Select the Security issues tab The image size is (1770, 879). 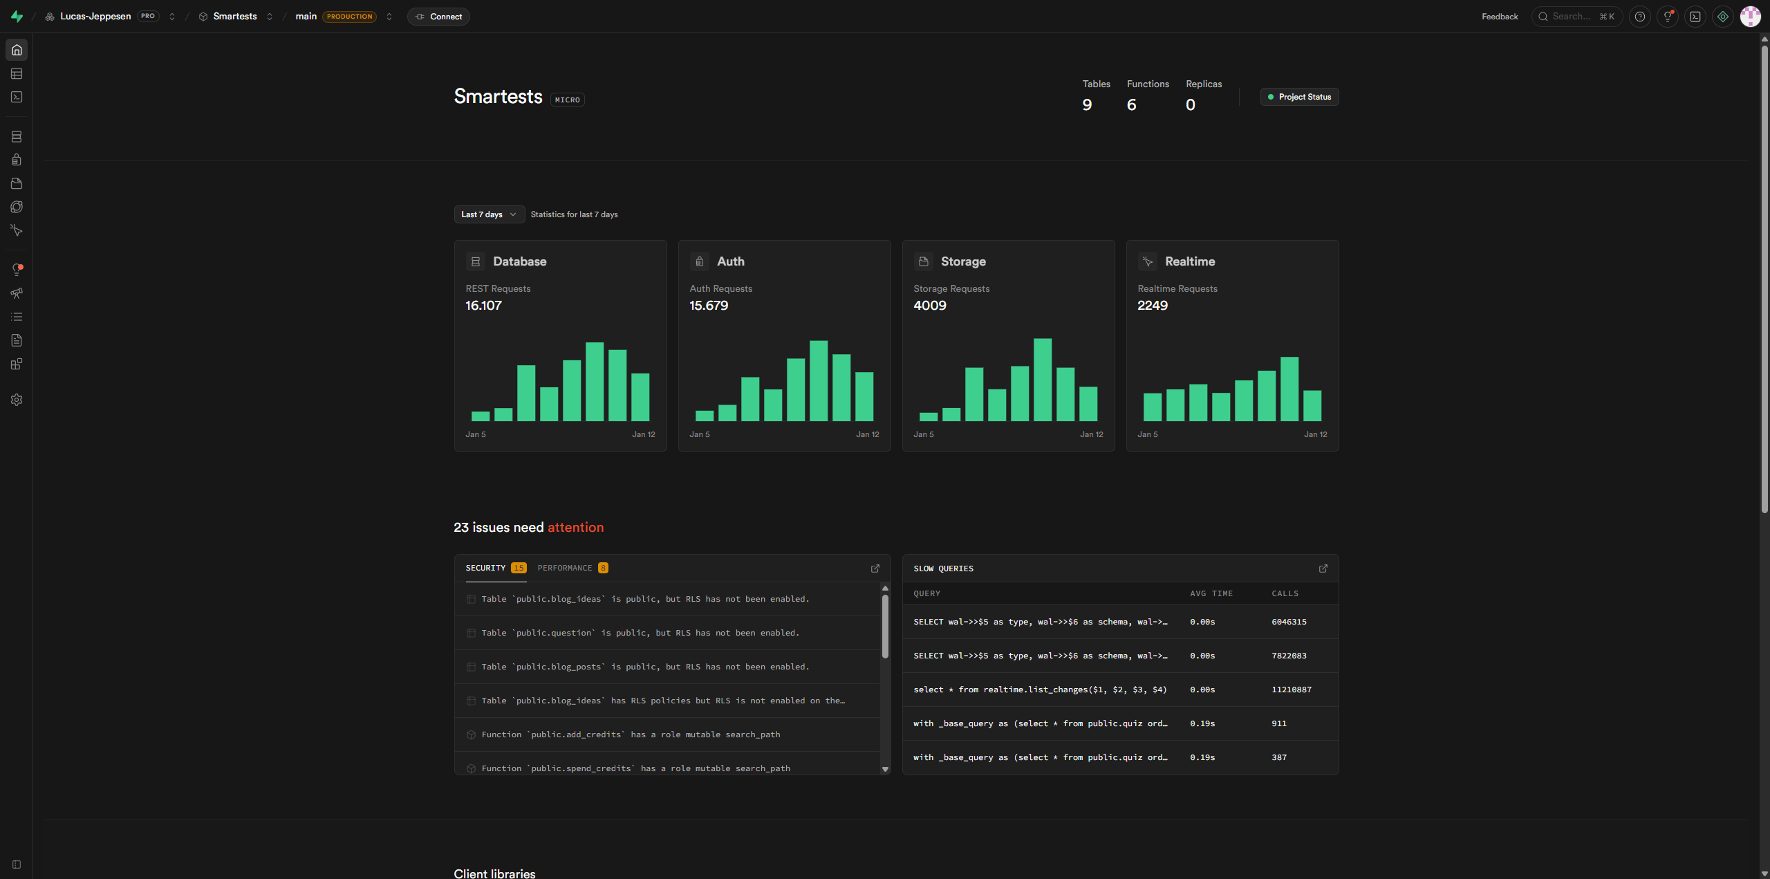[495, 568]
